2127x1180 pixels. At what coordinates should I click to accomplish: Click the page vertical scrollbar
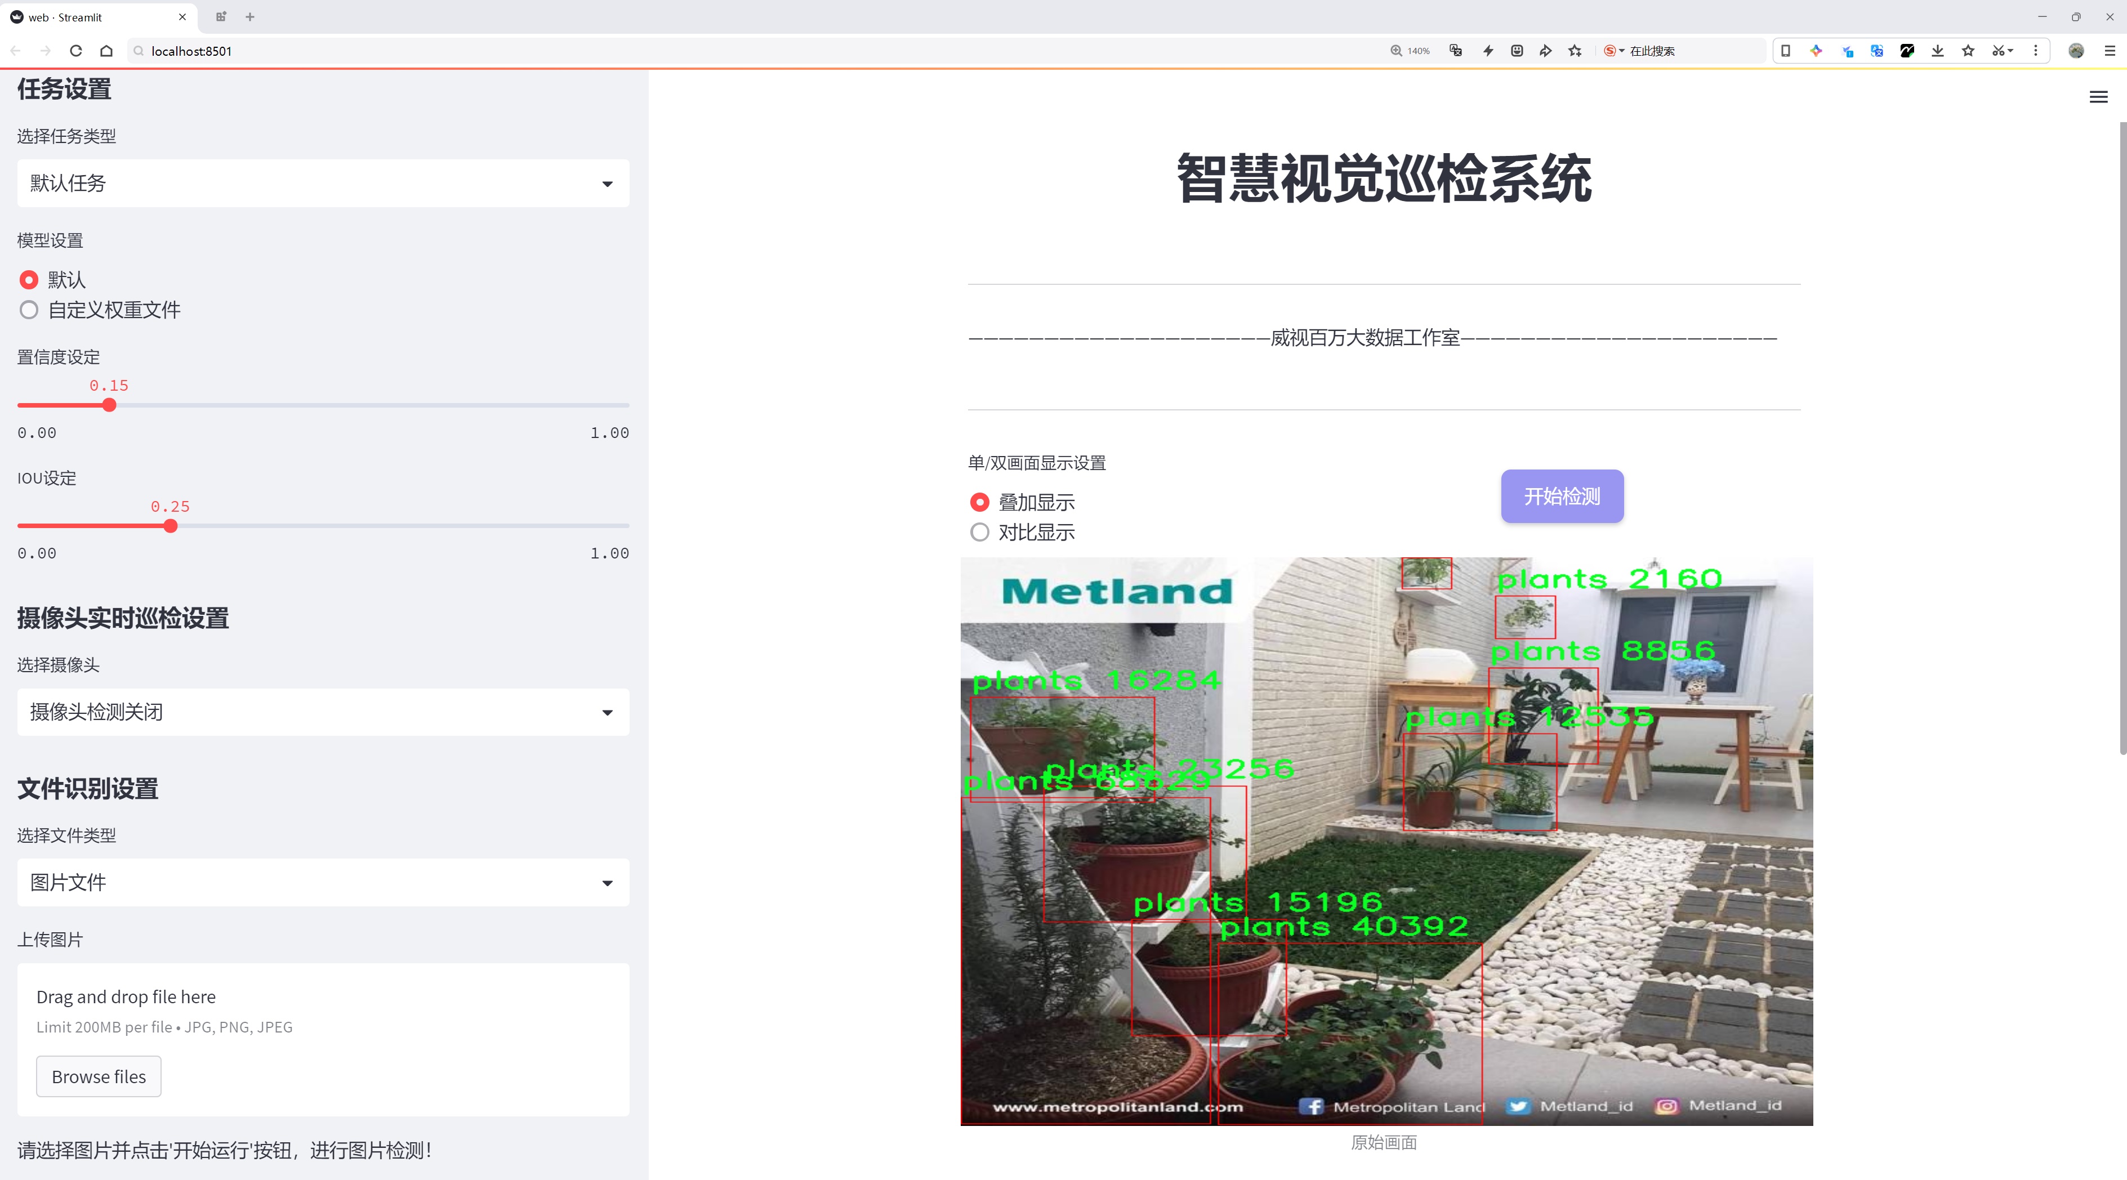pyautogui.click(x=2122, y=437)
